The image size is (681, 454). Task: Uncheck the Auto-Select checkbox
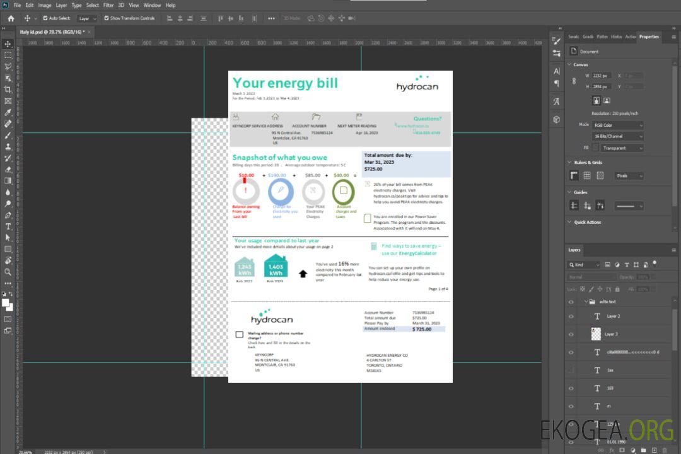click(x=45, y=18)
